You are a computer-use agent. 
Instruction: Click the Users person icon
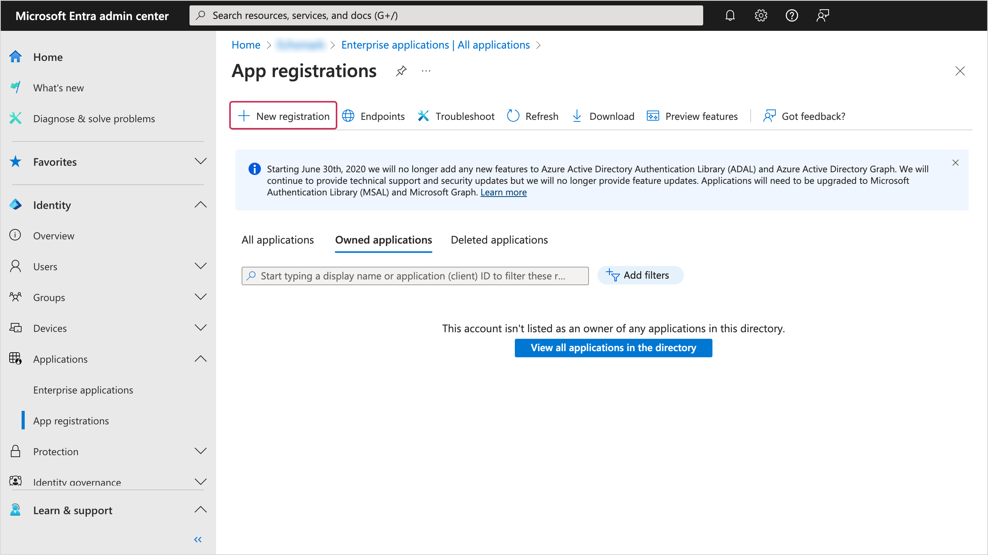coord(15,266)
